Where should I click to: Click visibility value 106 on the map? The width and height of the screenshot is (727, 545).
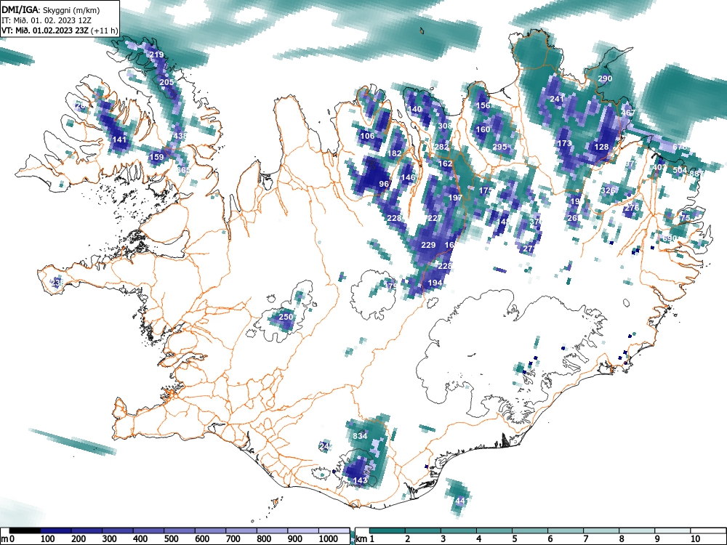pyautogui.click(x=367, y=136)
